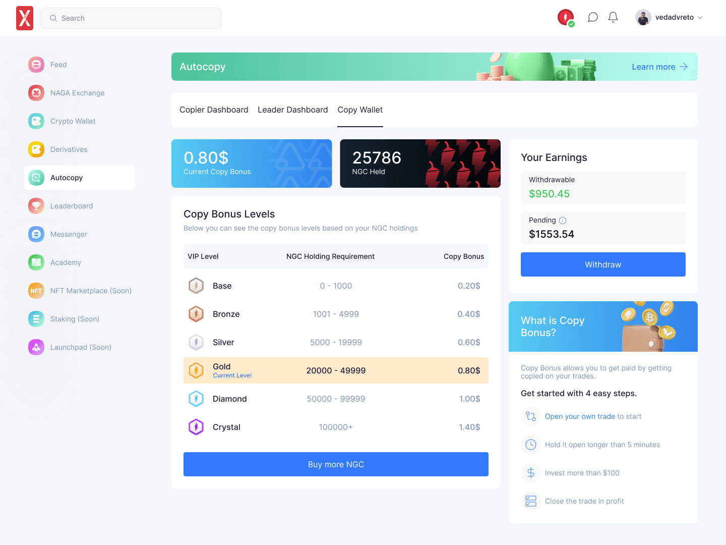Open the notifications bell
Screen dimensions: 726x545
click(613, 18)
